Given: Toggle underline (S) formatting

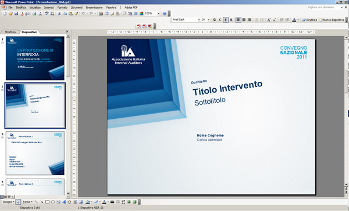Looking at the screenshot, I should (226, 20).
